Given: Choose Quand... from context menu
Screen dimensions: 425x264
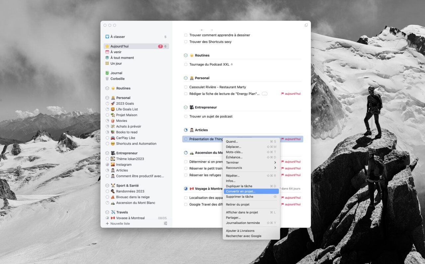Looking at the screenshot, I should 251,141.
